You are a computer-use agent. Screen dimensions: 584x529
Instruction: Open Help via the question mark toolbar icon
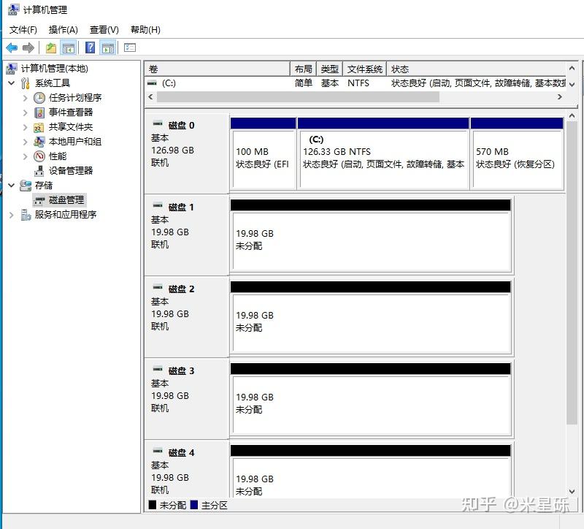pyautogui.click(x=89, y=48)
